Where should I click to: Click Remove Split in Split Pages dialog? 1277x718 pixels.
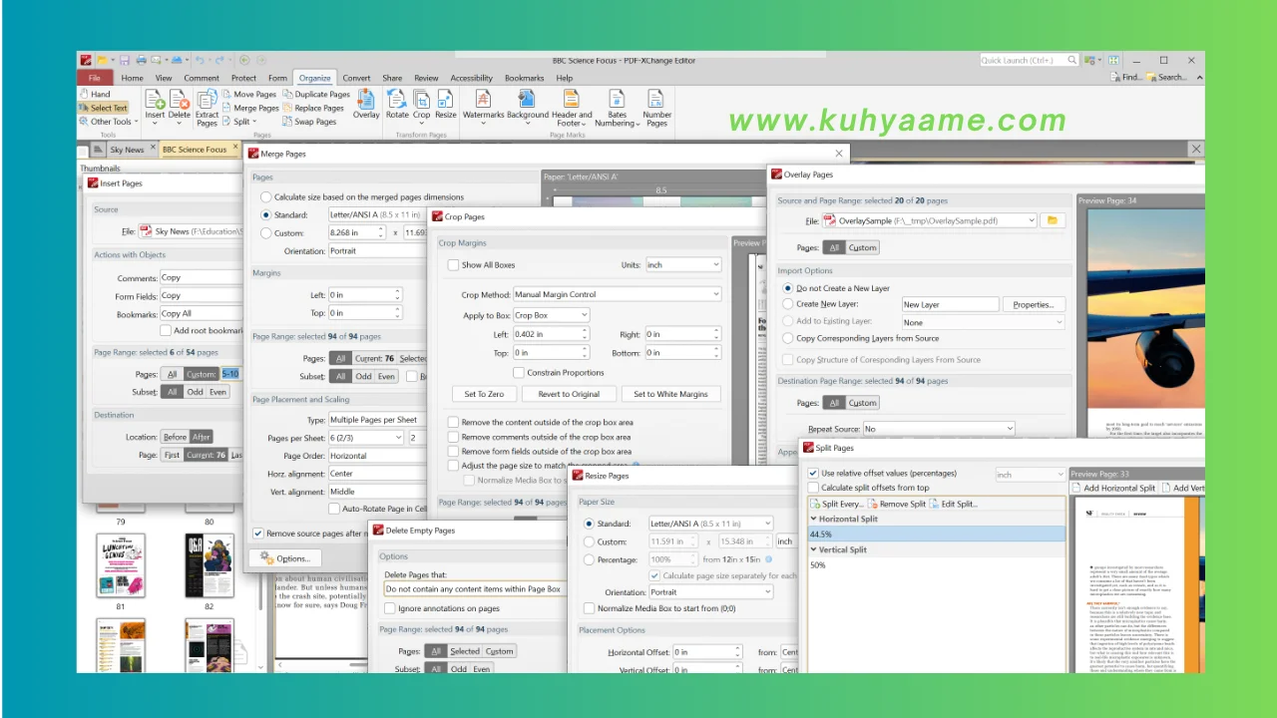pyautogui.click(x=897, y=505)
